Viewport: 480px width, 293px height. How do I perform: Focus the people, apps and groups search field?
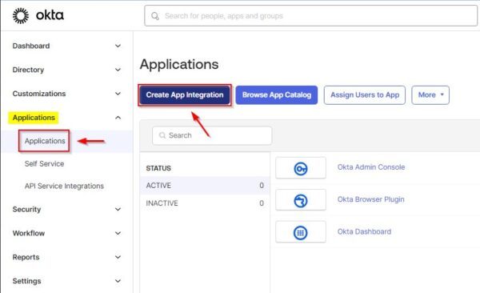310,16
